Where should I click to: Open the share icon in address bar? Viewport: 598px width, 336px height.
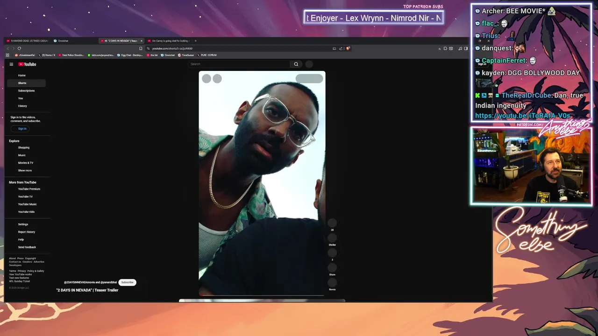tap(341, 49)
